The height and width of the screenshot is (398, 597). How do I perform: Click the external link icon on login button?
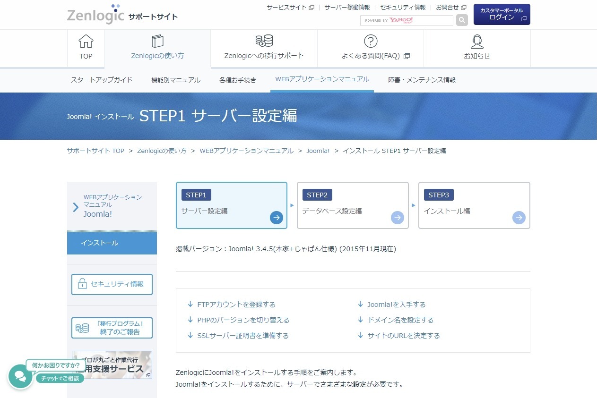[x=524, y=19]
